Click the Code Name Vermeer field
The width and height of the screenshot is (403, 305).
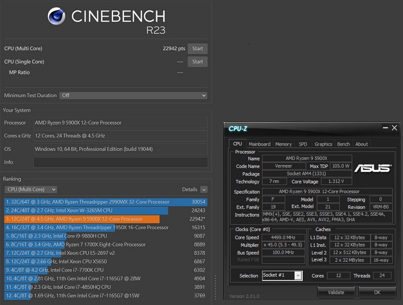(284, 166)
